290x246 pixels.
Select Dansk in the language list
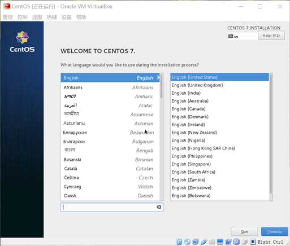[x=110, y=196]
